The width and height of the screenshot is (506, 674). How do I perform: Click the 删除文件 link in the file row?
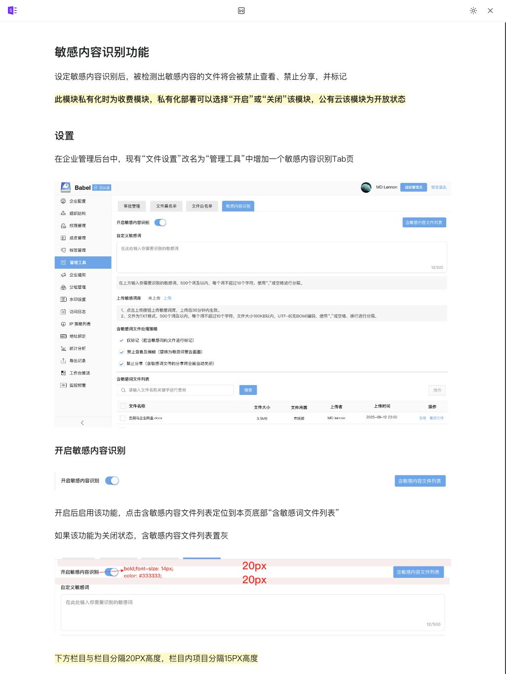[x=436, y=418]
